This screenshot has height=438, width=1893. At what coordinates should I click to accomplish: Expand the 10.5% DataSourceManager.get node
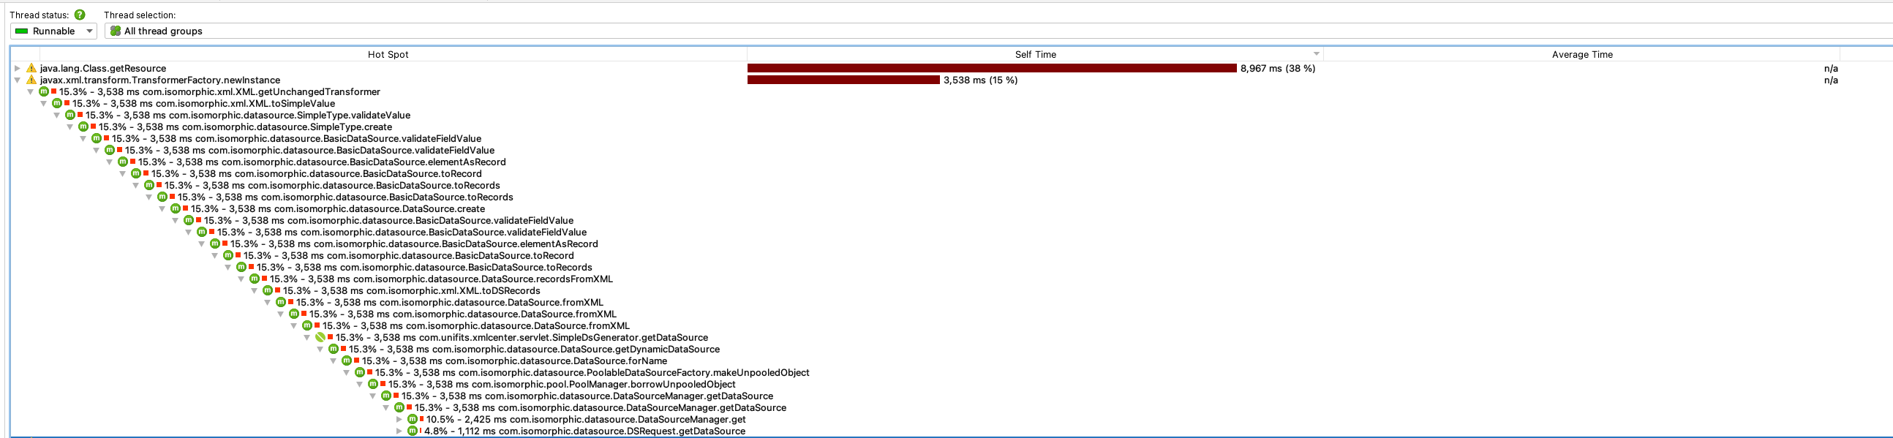[x=400, y=420]
